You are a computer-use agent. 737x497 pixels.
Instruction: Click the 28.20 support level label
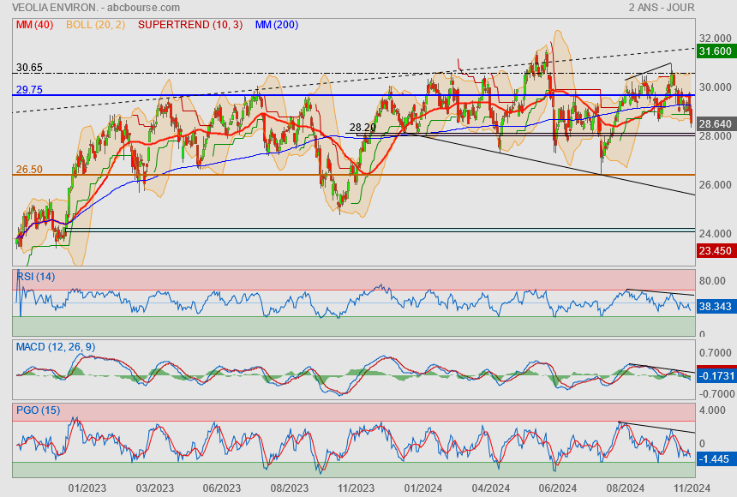363,128
